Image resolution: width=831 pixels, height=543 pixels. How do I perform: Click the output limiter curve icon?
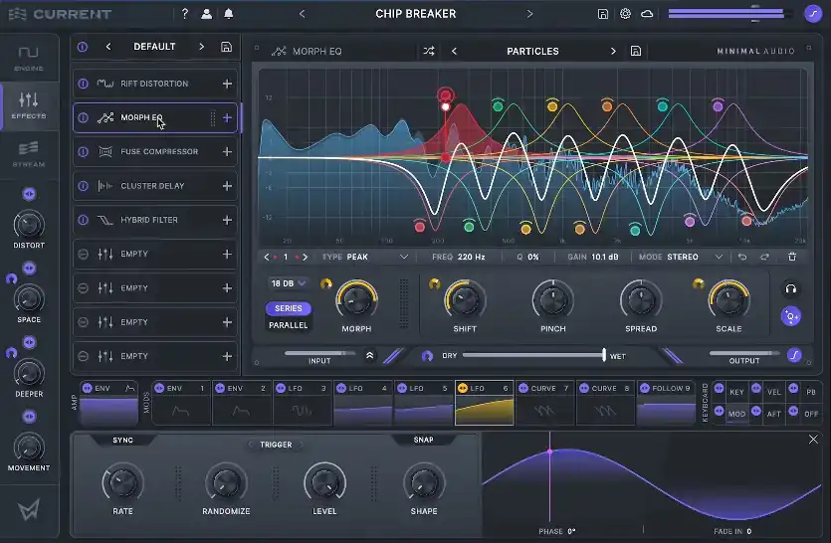pos(794,355)
